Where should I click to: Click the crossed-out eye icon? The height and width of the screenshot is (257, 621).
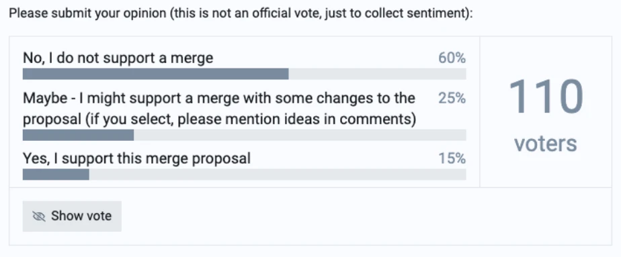[38, 216]
